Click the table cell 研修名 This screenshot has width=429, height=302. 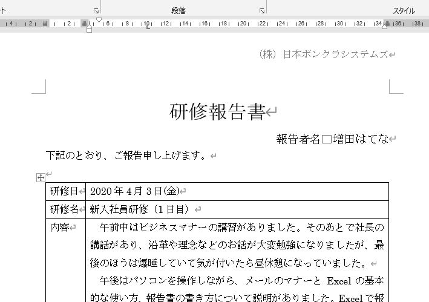pyautogui.click(x=66, y=209)
